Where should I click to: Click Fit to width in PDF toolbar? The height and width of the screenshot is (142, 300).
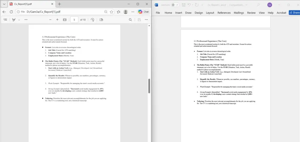[x=65, y=20]
